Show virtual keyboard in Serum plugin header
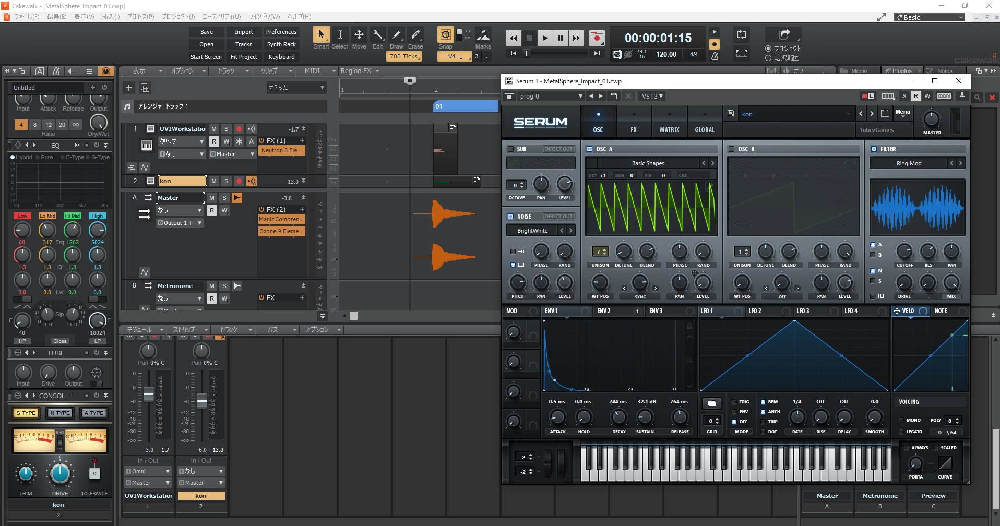Viewport: 1000px width, 526px height. 944,96
